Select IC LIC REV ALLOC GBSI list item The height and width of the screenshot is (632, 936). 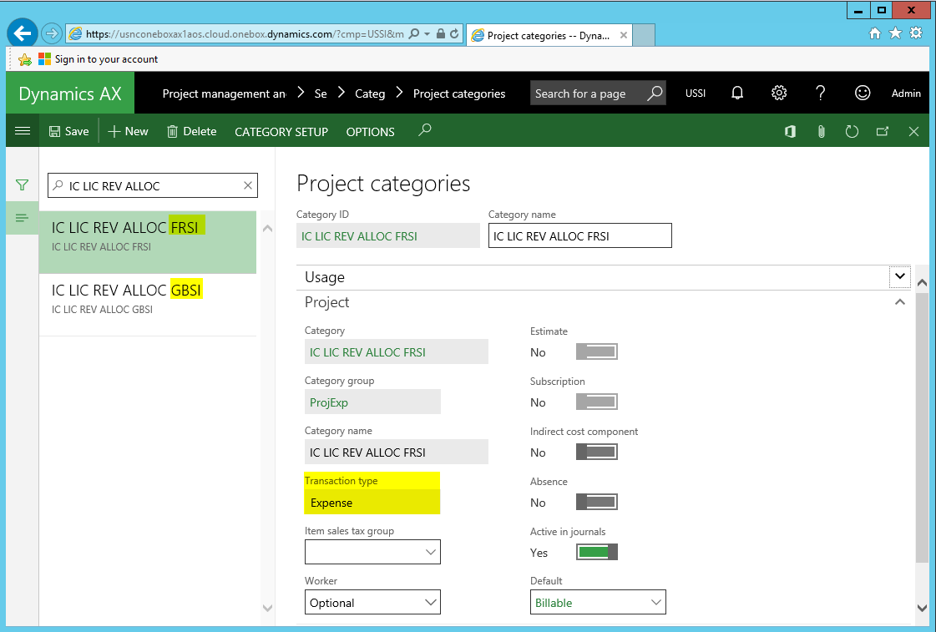point(147,298)
